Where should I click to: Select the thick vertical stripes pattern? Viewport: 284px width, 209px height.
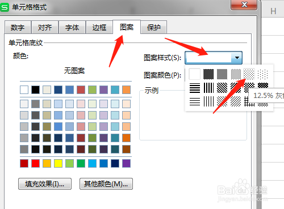click(208, 88)
